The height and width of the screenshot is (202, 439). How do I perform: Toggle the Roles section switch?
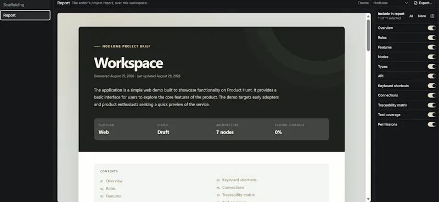point(431,37)
